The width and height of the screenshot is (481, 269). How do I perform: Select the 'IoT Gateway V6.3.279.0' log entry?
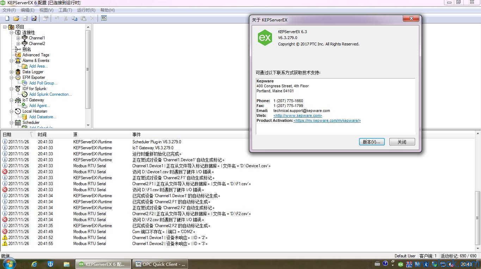click(238, 148)
